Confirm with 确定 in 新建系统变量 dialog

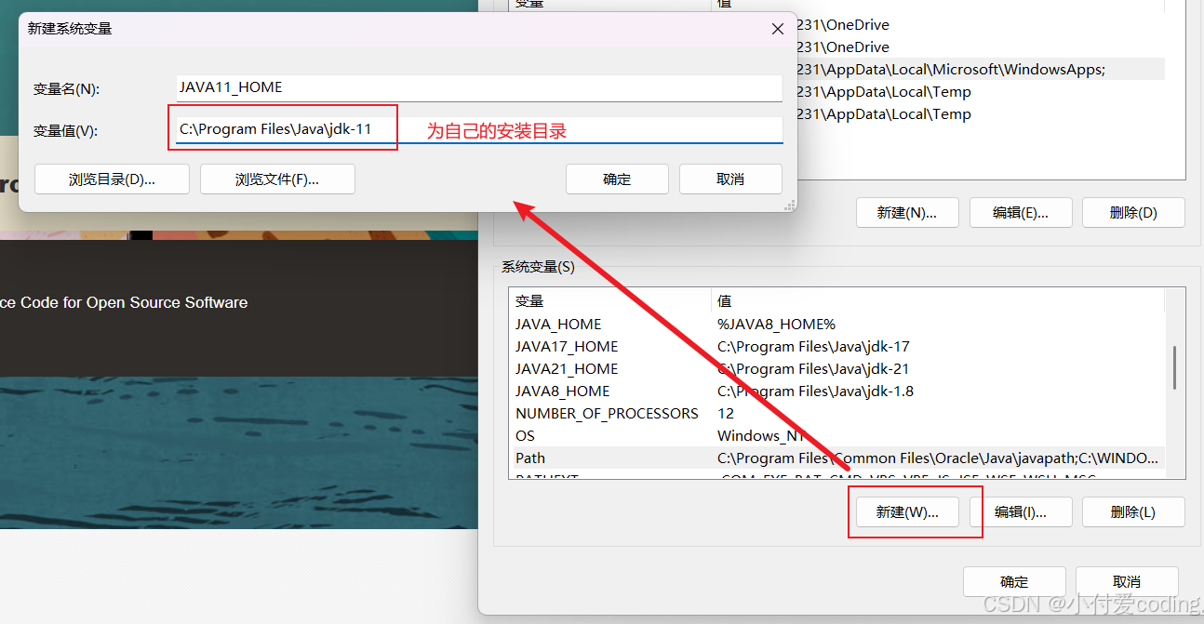pos(617,179)
